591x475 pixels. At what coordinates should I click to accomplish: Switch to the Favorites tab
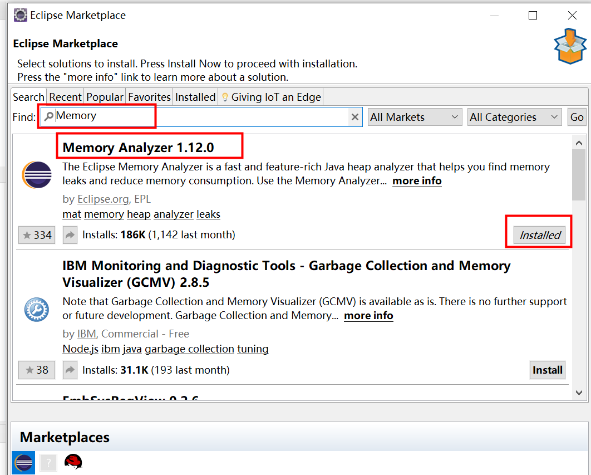point(149,97)
